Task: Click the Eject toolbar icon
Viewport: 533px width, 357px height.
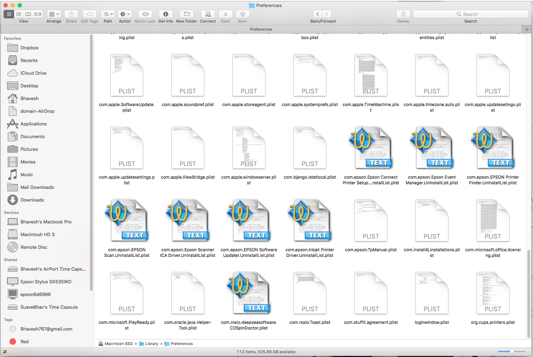Action: pos(226,14)
